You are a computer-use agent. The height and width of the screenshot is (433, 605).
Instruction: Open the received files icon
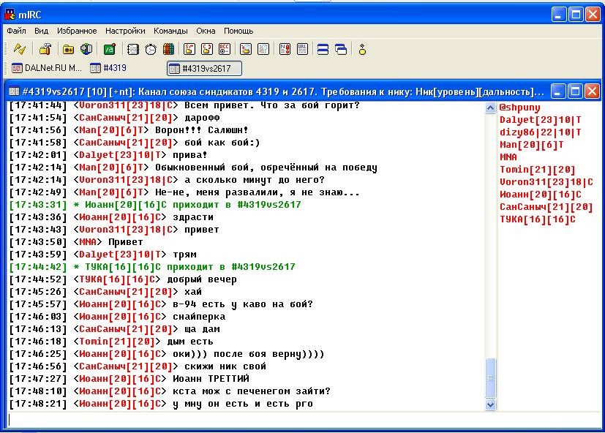coord(245,49)
